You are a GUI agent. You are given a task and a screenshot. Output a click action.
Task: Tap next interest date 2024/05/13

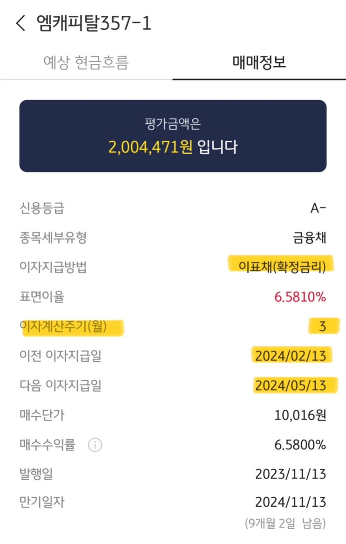point(291,386)
